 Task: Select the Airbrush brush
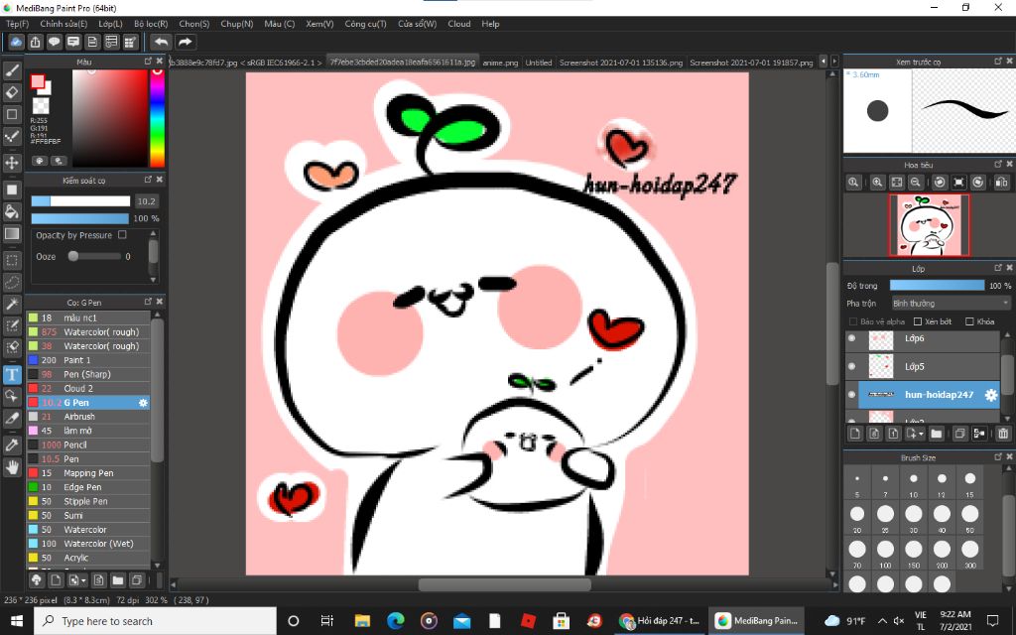88,417
